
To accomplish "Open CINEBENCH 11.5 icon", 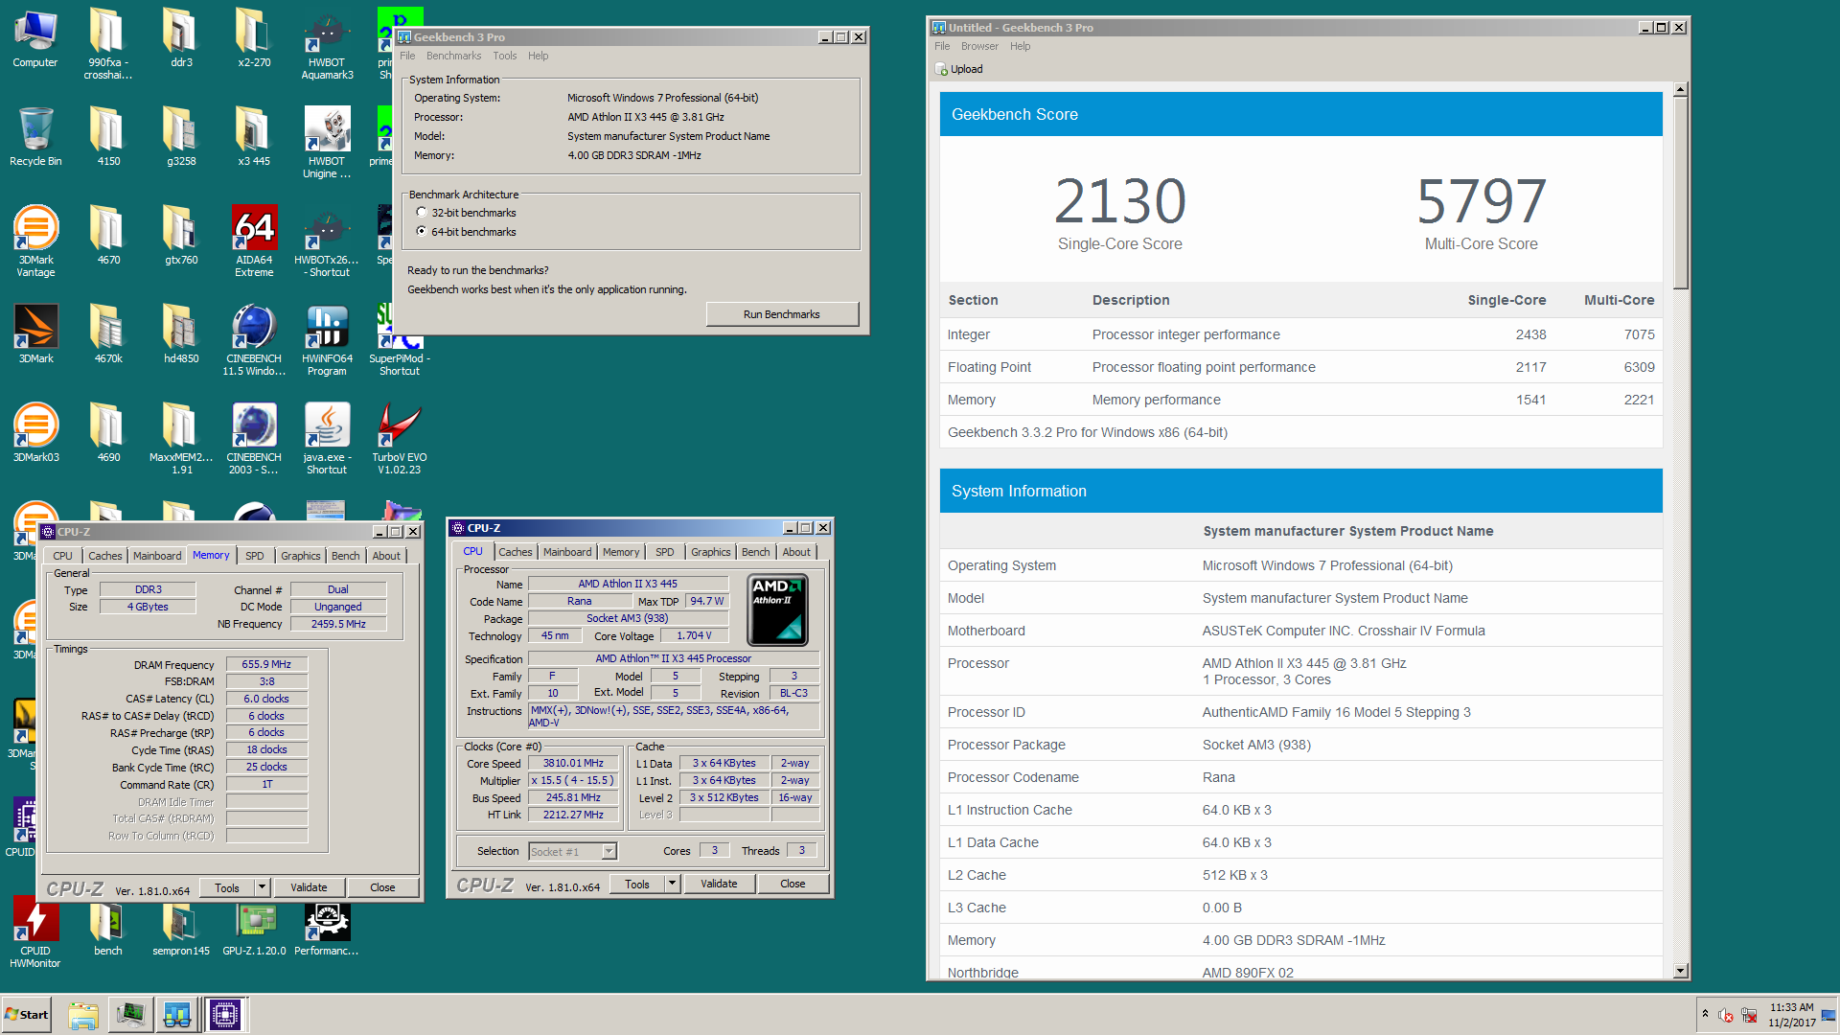I will (x=254, y=339).
